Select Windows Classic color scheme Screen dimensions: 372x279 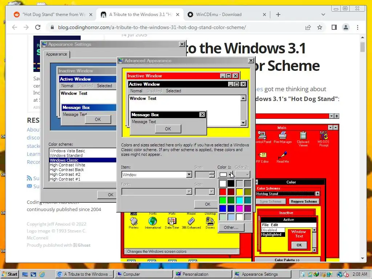point(82,160)
